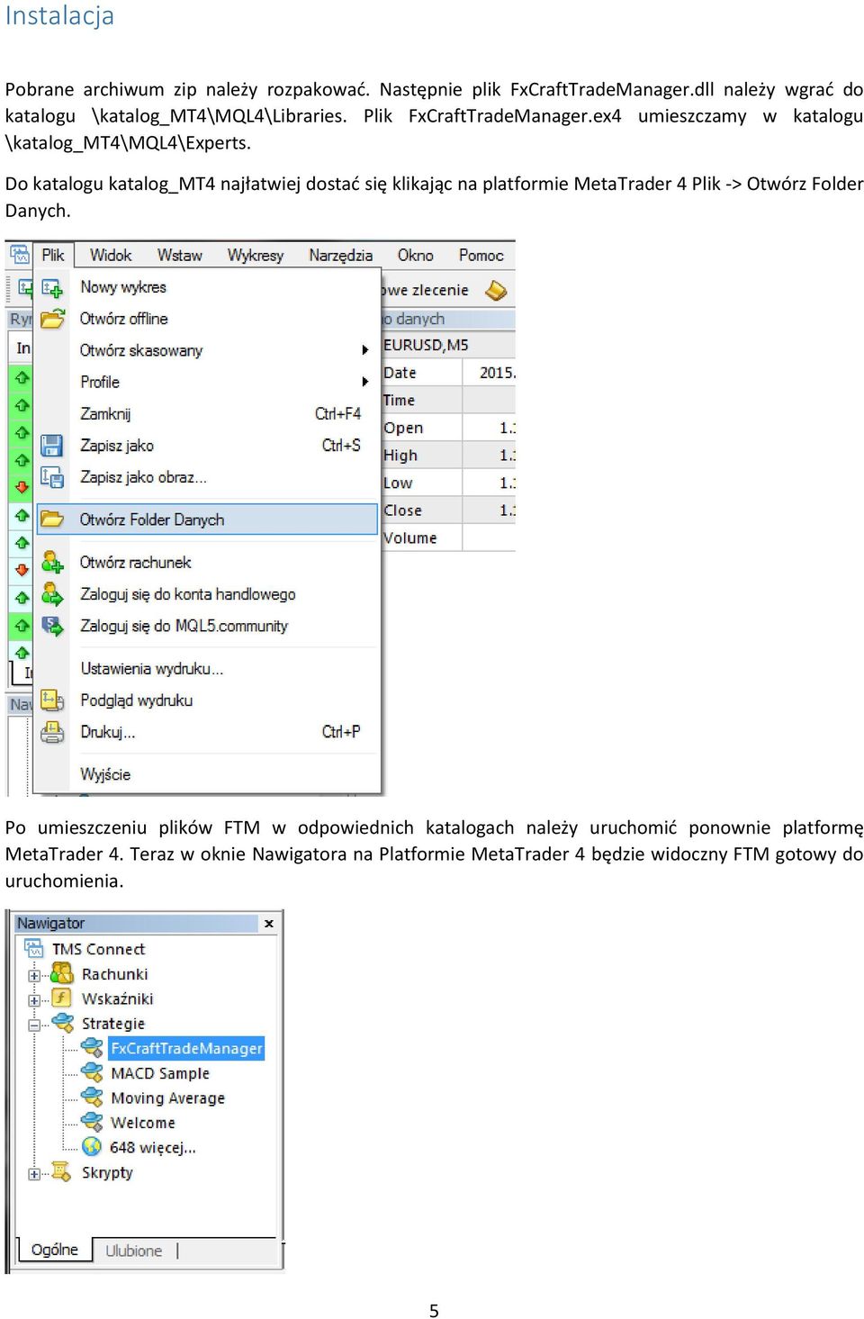Select Moving Average expert advisor
Screen dimensions: 864x1319
pos(167,1098)
